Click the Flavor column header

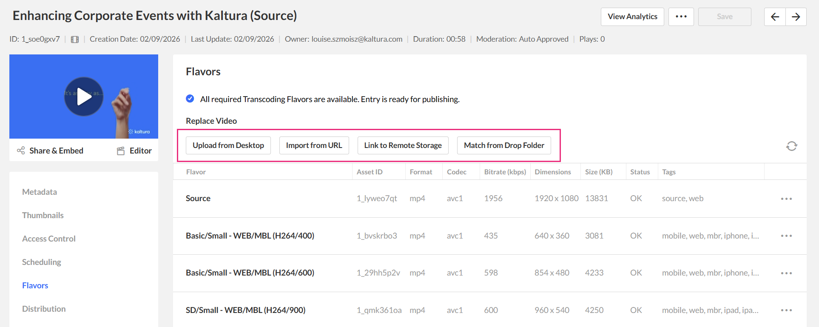click(x=196, y=172)
